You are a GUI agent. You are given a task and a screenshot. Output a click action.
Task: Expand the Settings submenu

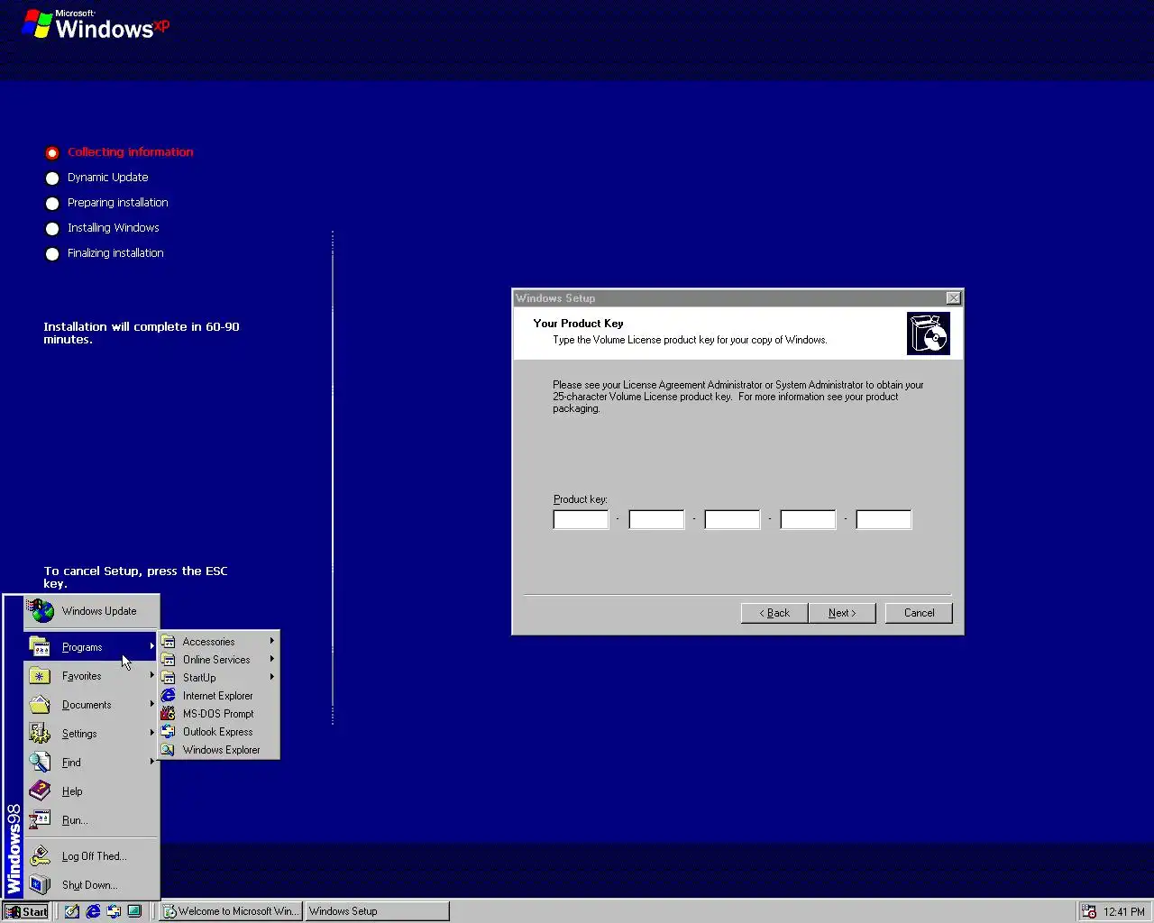point(91,734)
